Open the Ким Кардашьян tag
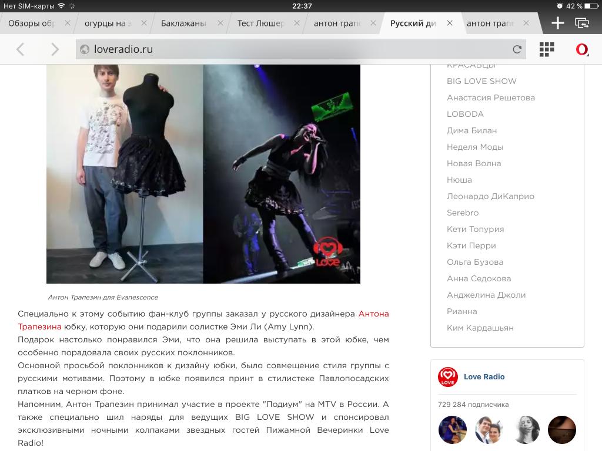 480,328
